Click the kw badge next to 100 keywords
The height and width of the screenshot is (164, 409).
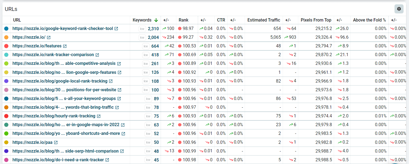146,90
